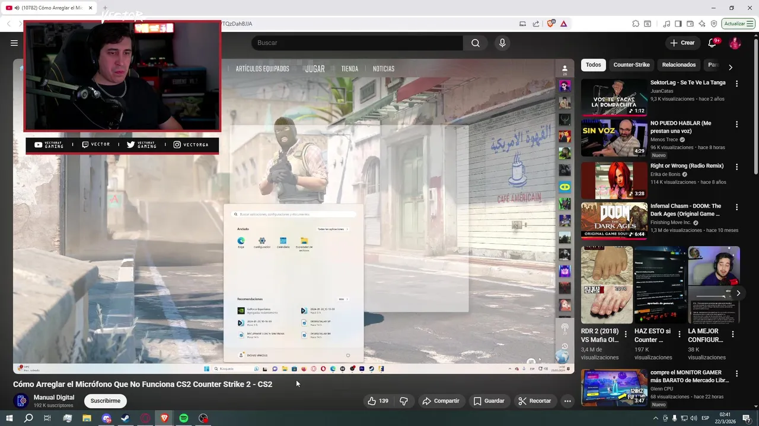Focus the Buscar search field
Image resolution: width=759 pixels, height=426 pixels.
click(x=357, y=43)
